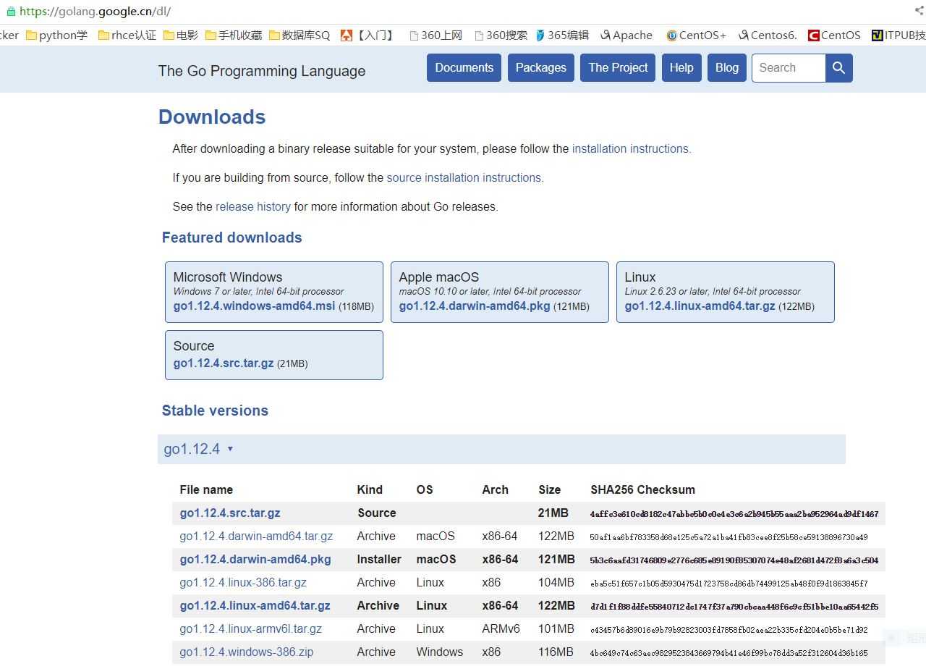Click the 116MB size cell

click(x=556, y=652)
